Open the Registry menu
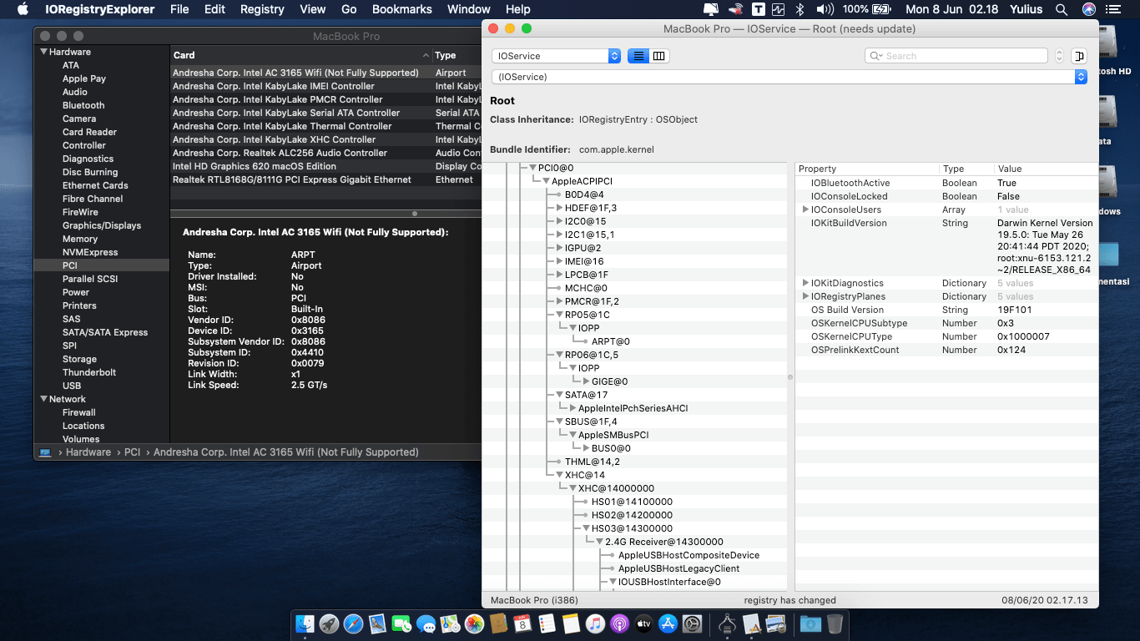 click(x=262, y=9)
